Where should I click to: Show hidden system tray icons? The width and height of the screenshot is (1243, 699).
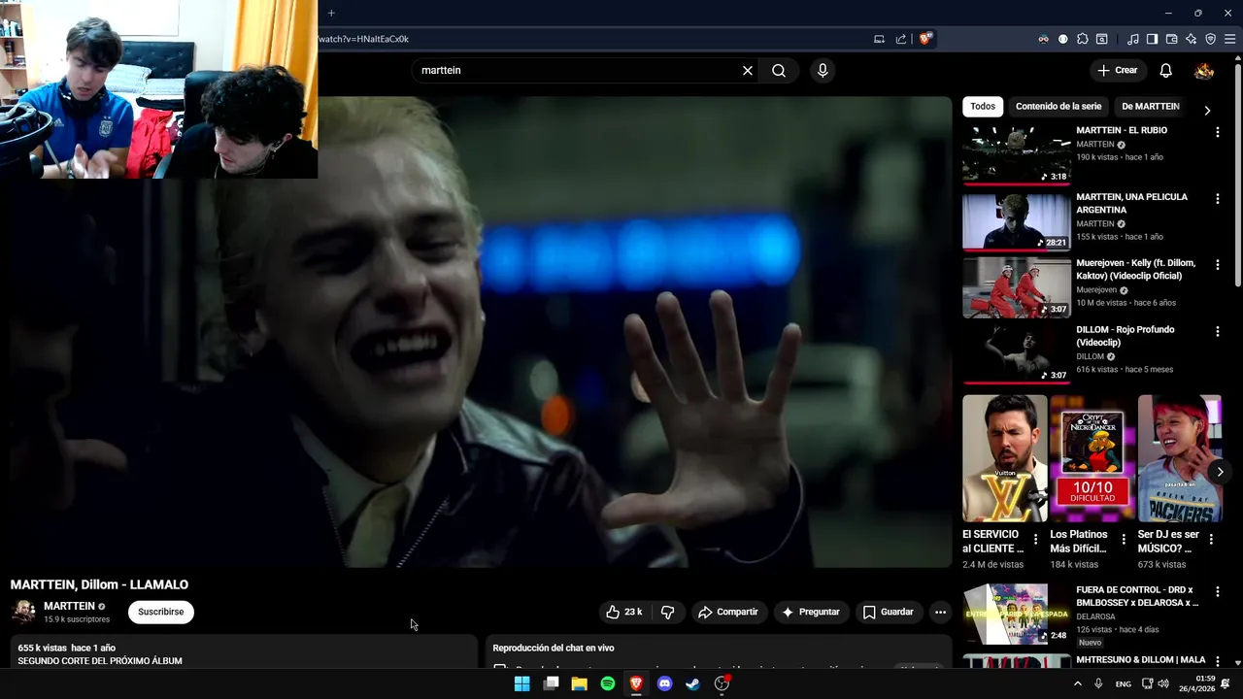click(1077, 683)
